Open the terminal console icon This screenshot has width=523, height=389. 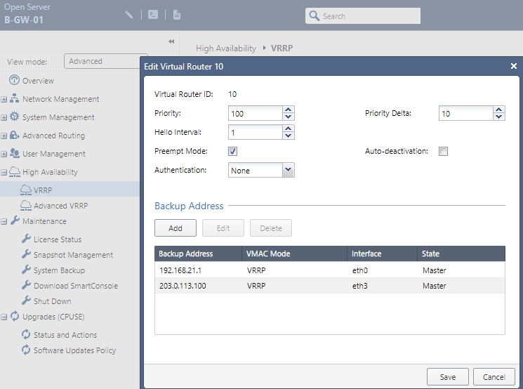[153, 15]
